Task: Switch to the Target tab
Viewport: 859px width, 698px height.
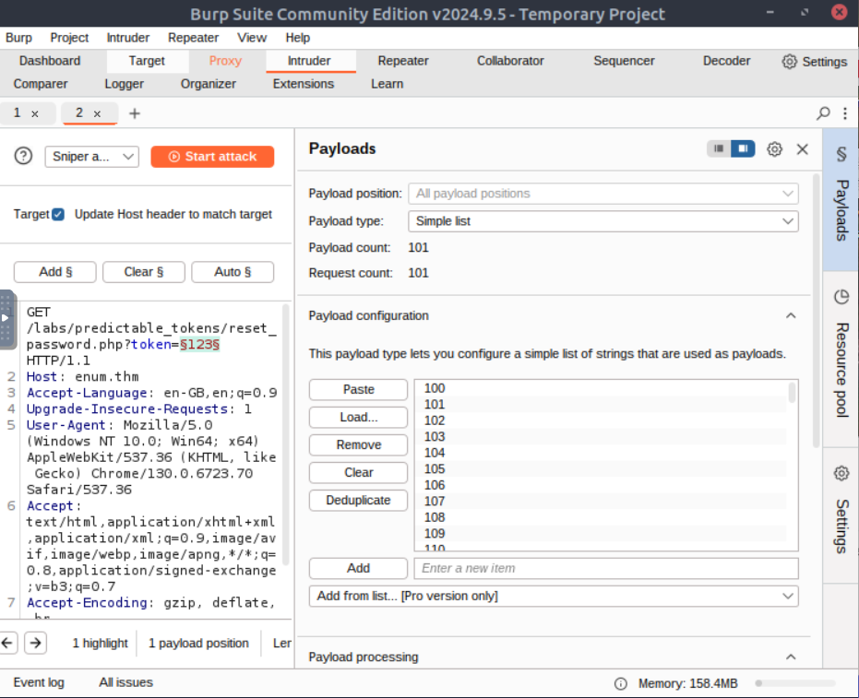Action: (x=147, y=61)
